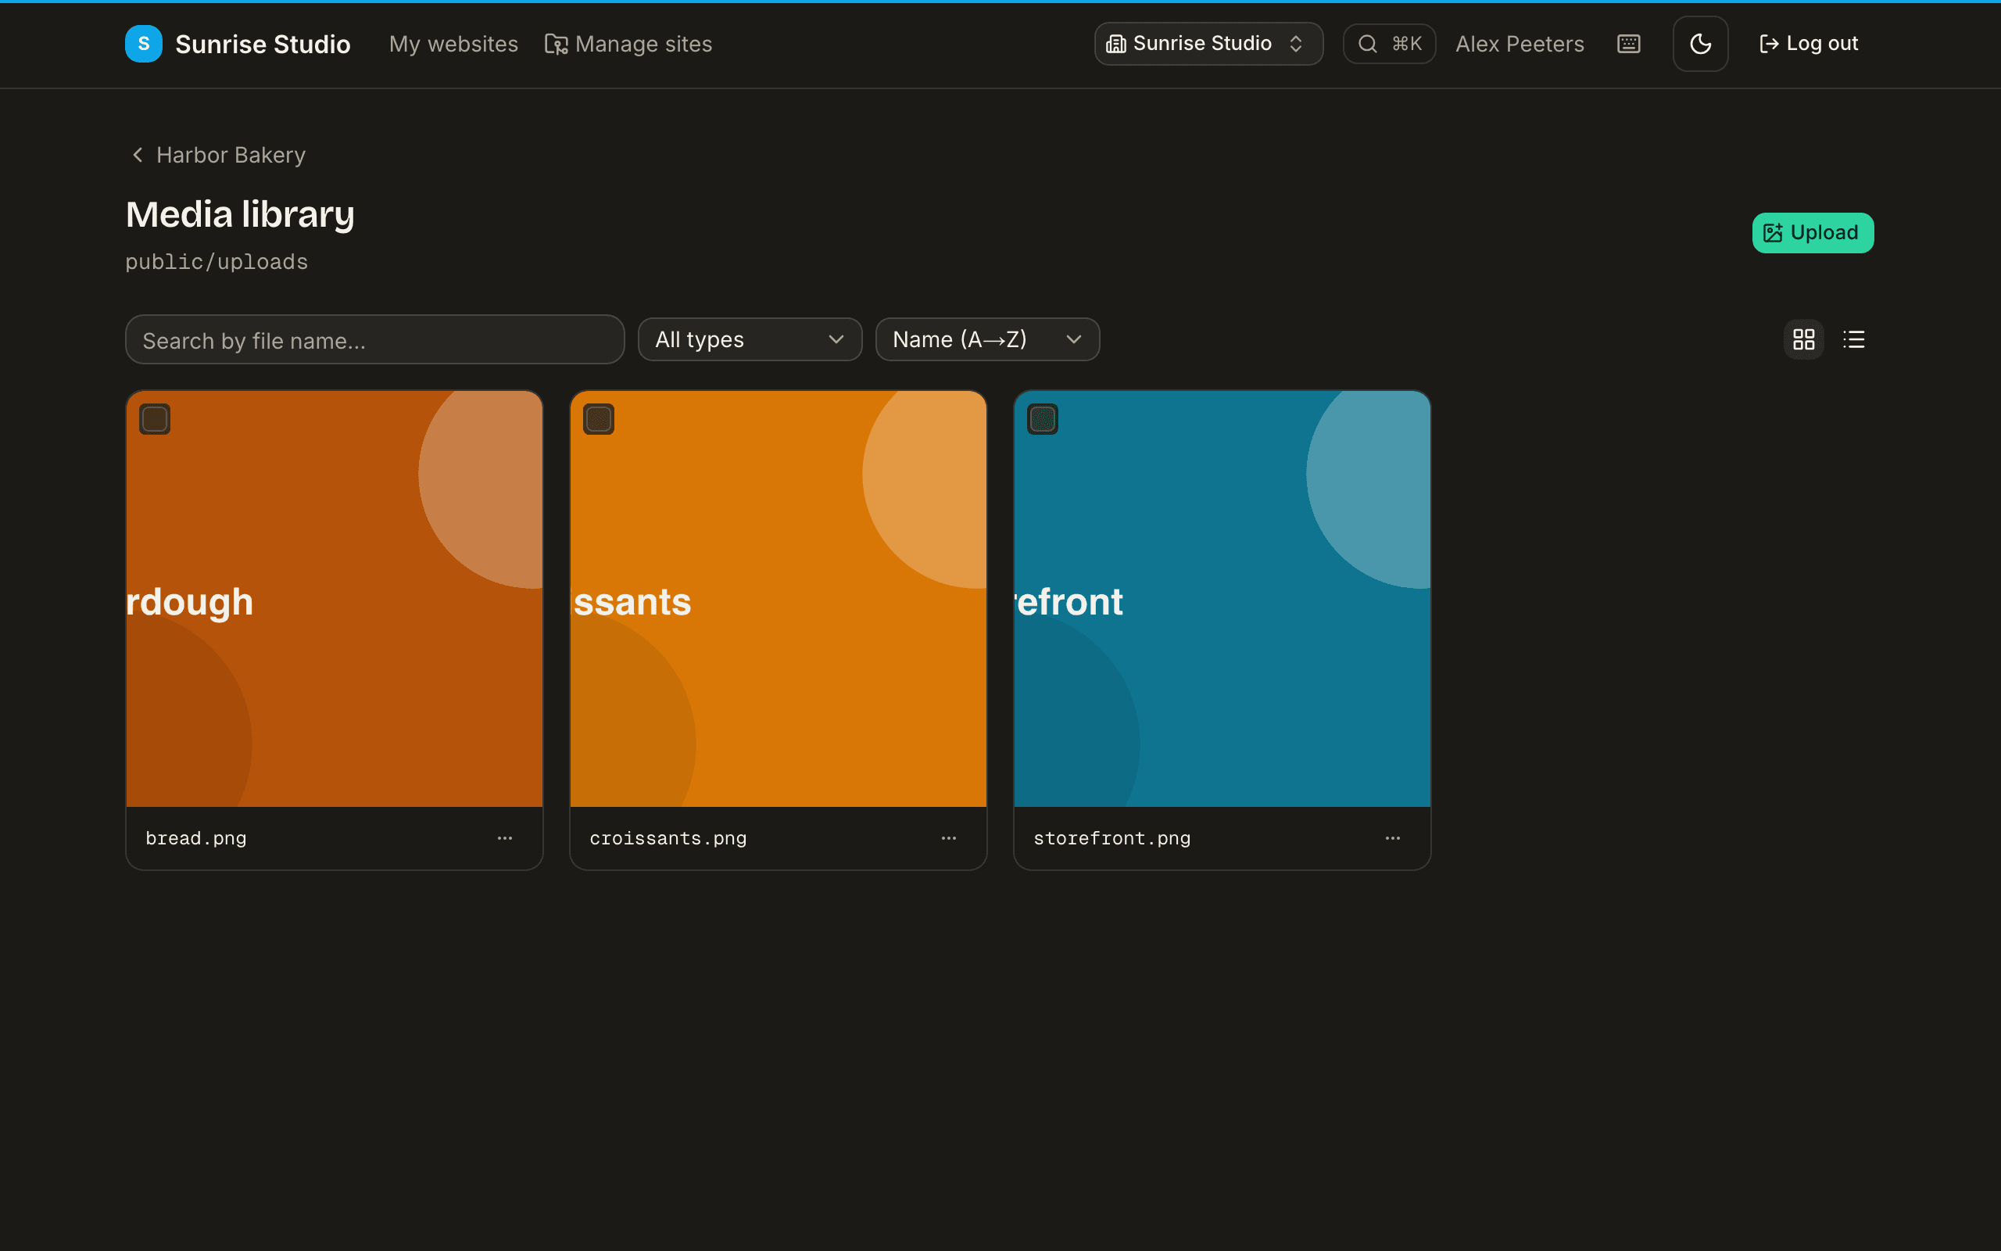
Task: Go back using Harbor Bakery chevron
Action: click(138, 155)
